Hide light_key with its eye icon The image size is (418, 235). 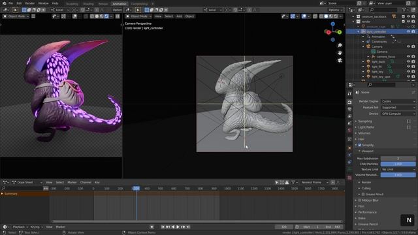pyautogui.click(x=408, y=71)
